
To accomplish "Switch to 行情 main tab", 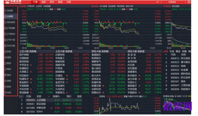I will click(35, 2).
